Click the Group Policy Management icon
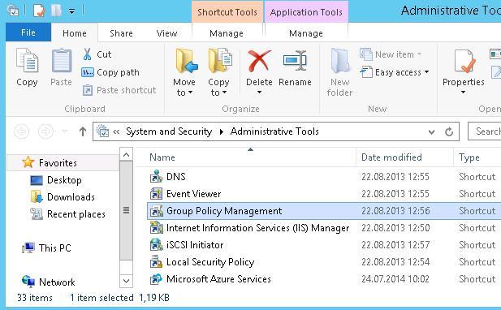The width and height of the screenshot is (501, 310). (x=156, y=211)
